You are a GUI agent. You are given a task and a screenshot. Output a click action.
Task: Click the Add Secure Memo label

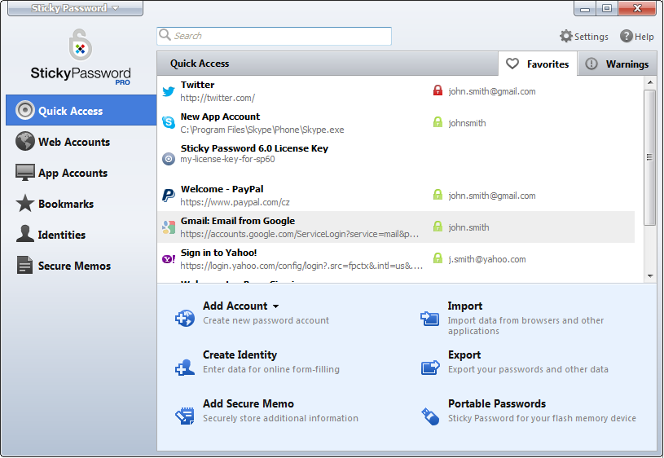pos(248,403)
